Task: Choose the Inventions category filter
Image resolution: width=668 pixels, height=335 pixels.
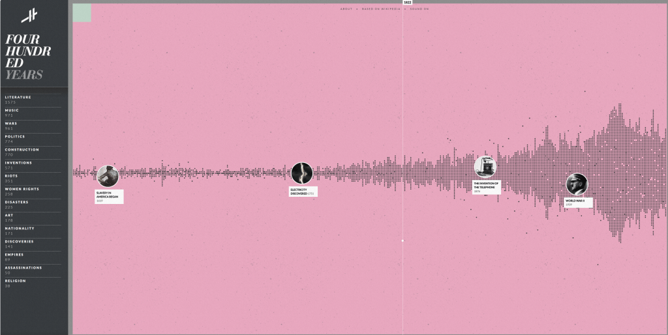Action: coord(18,163)
